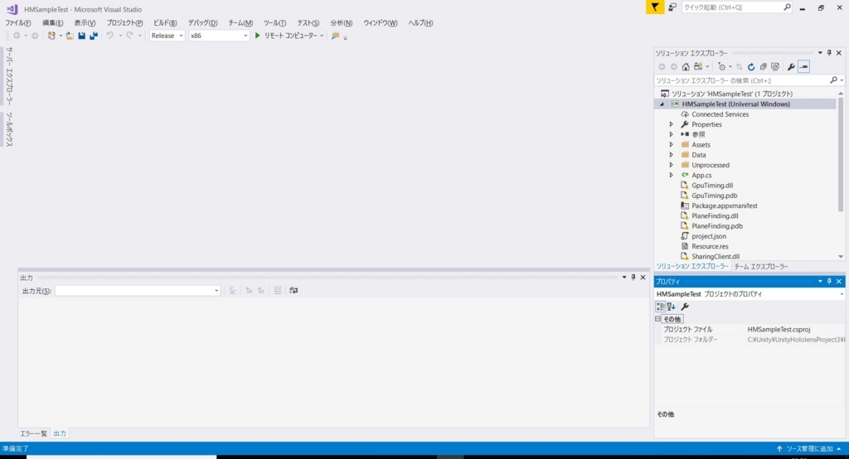Click Pending Changes Filter clock icon

pos(721,66)
